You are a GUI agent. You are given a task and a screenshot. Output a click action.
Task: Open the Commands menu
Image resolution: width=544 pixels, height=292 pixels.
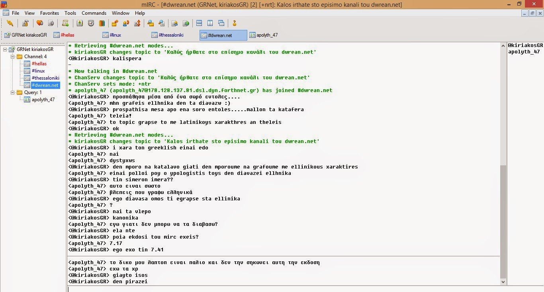[94, 13]
